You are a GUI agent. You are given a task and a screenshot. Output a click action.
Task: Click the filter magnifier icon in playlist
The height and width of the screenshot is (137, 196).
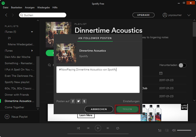tap(49, 65)
